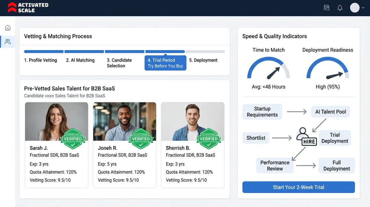This screenshot has height=207, width=370.
Task: Click the Full Deployment box
Action: (x=336, y=165)
